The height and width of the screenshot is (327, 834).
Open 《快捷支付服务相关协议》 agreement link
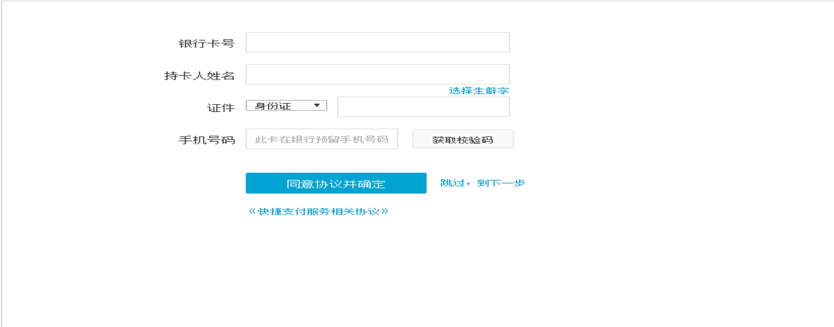[318, 211]
